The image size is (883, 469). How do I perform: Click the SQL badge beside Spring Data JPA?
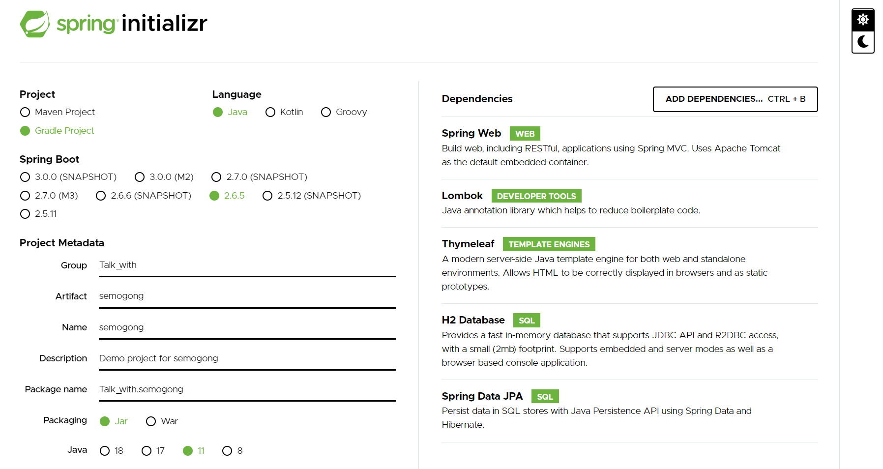[x=545, y=397]
